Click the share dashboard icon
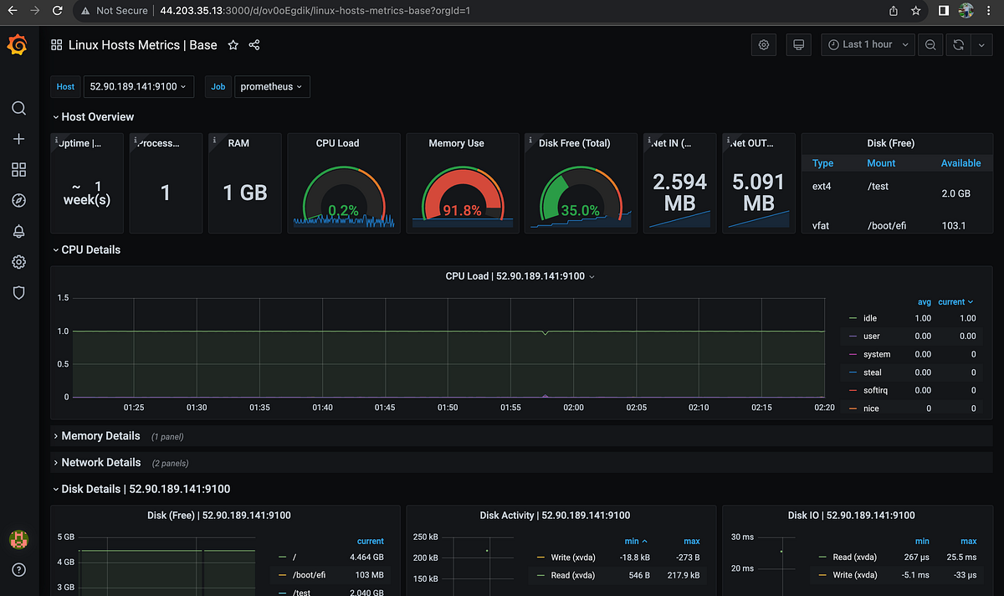 coord(254,45)
